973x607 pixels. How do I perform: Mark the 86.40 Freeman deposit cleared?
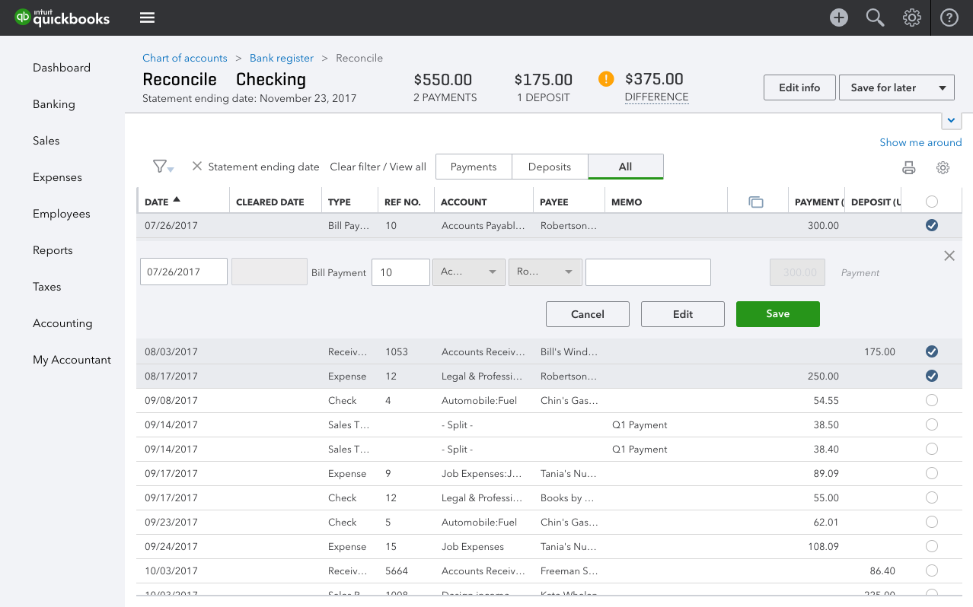932,570
